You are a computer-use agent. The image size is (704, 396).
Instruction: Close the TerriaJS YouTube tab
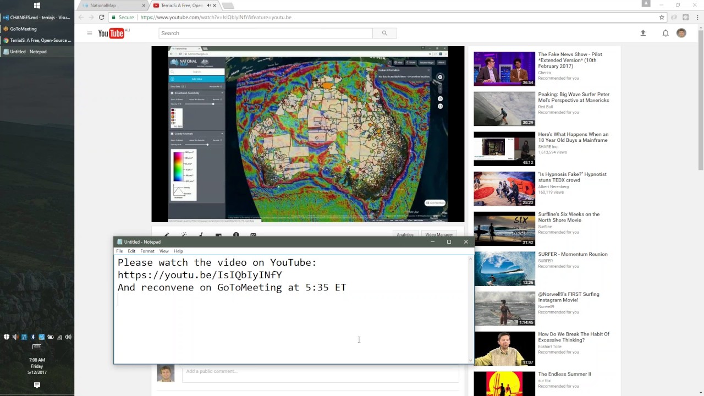(x=215, y=5)
